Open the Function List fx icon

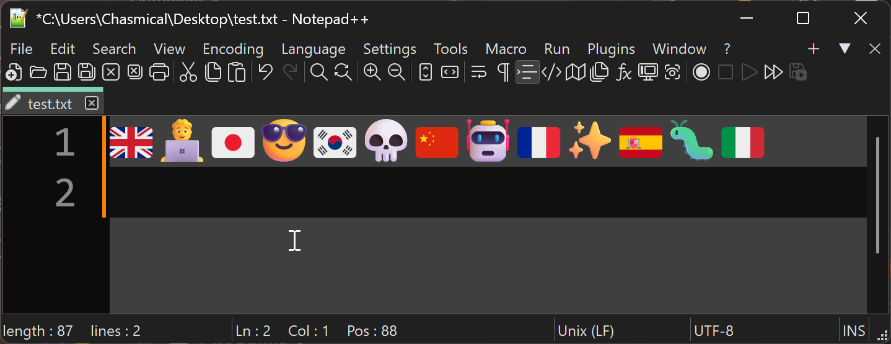click(624, 73)
